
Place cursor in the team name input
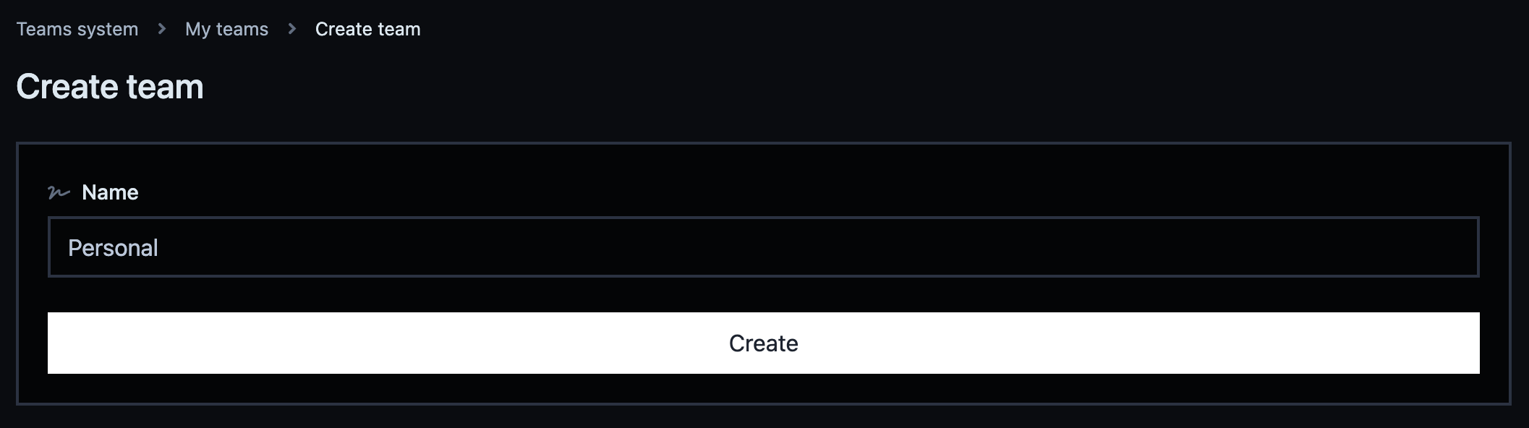pyautogui.click(x=763, y=247)
